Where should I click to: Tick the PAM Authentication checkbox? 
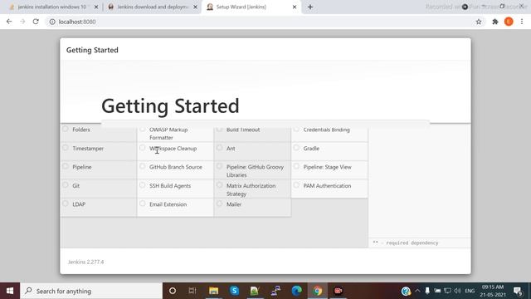click(x=296, y=185)
